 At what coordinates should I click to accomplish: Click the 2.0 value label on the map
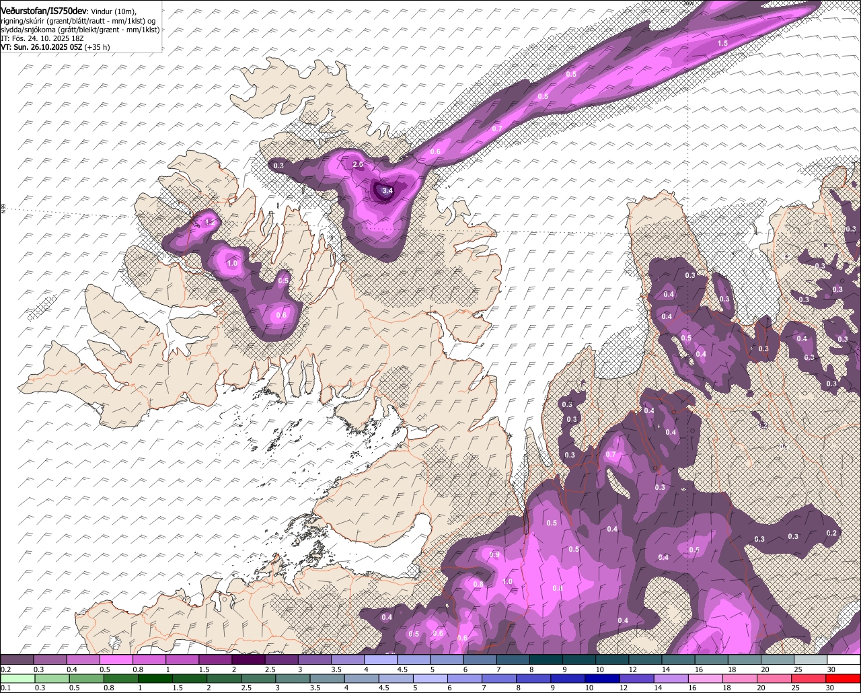tap(358, 164)
